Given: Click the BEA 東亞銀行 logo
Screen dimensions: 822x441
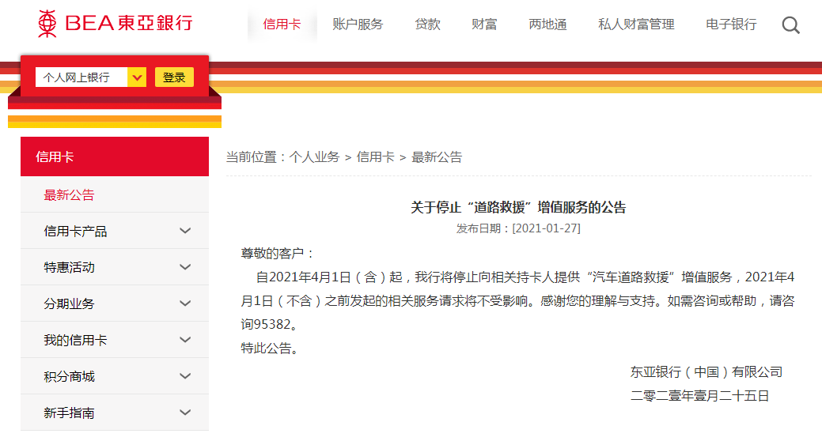Looking at the screenshot, I should click(x=115, y=24).
